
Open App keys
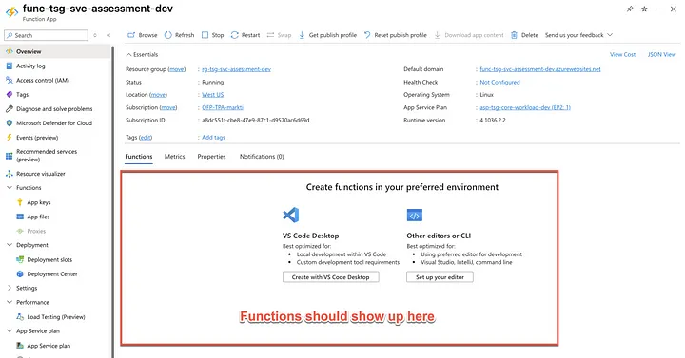pyautogui.click(x=39, y=202)
